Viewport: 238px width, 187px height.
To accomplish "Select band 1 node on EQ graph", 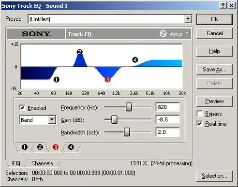I will point(57,80).
